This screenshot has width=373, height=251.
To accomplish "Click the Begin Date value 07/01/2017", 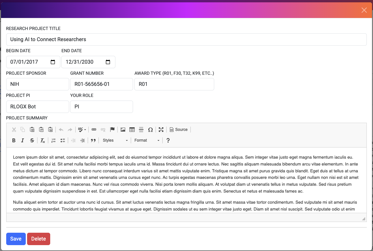I will [x=24, y=62].
